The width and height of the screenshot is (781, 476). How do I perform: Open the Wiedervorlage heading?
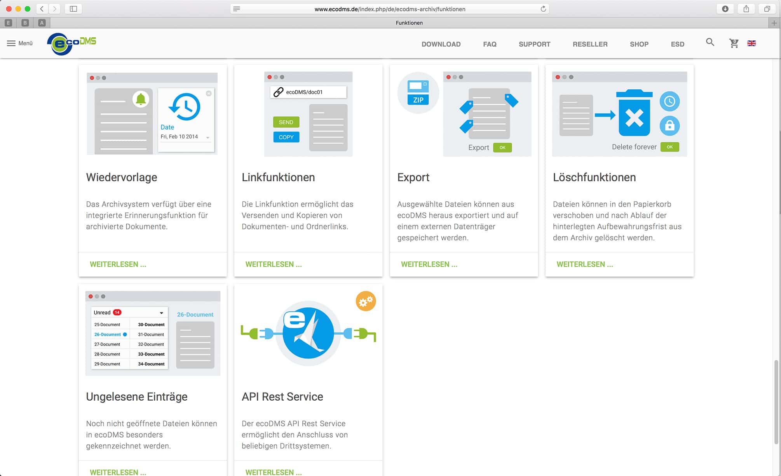[x=122, y=177]
